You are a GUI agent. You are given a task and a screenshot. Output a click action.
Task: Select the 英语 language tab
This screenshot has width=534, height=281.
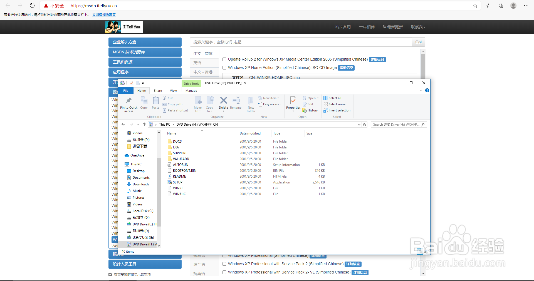point(205,63)
